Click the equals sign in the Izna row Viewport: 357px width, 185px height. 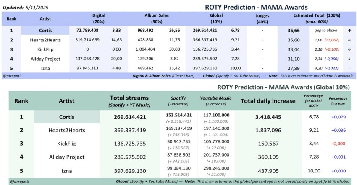point(350,68)
